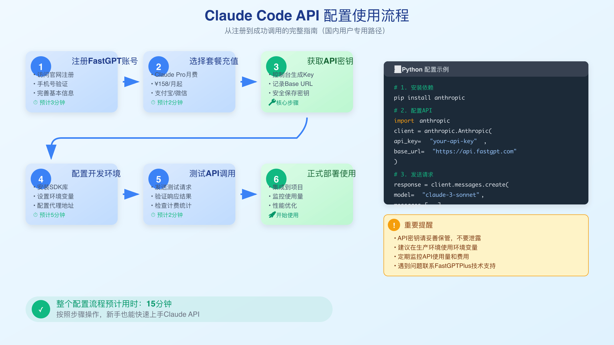This screenshot has height=345, width=614.
Task: Click the step 1 number circle
Action: click(x=41, y=66)
